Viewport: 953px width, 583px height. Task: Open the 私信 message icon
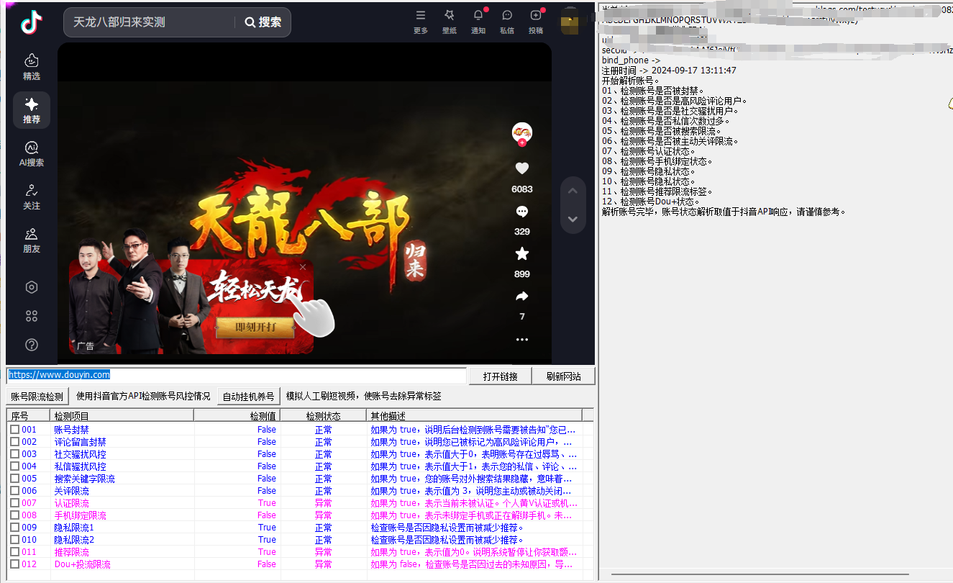point(507,21)
